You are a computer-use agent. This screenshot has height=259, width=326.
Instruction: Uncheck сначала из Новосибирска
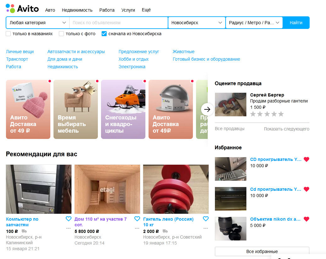104,34
